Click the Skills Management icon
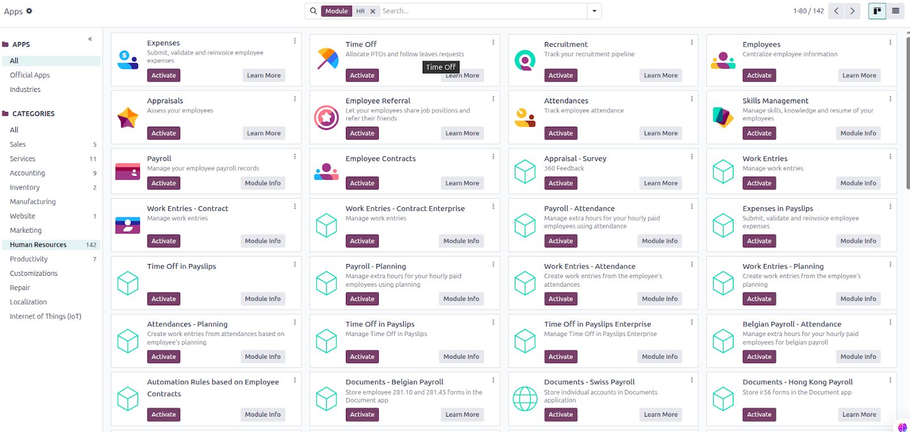 click(723, 118)
